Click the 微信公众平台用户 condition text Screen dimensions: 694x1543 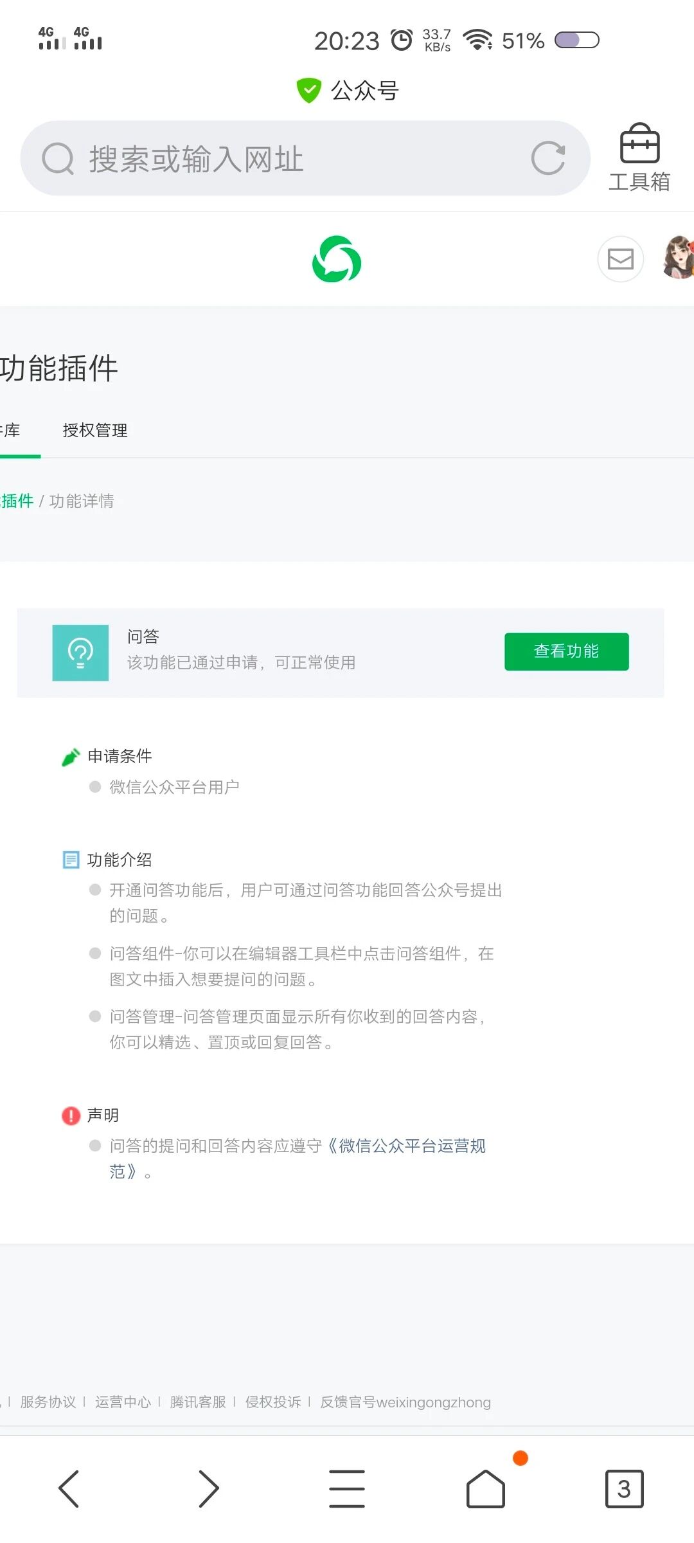(174, 787)
